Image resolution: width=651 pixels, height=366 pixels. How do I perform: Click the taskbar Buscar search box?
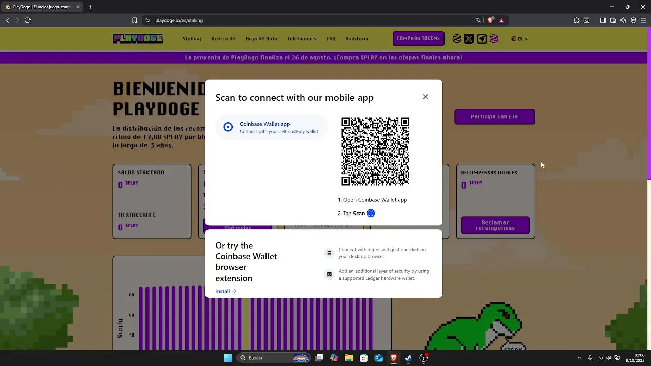[274, 358]
